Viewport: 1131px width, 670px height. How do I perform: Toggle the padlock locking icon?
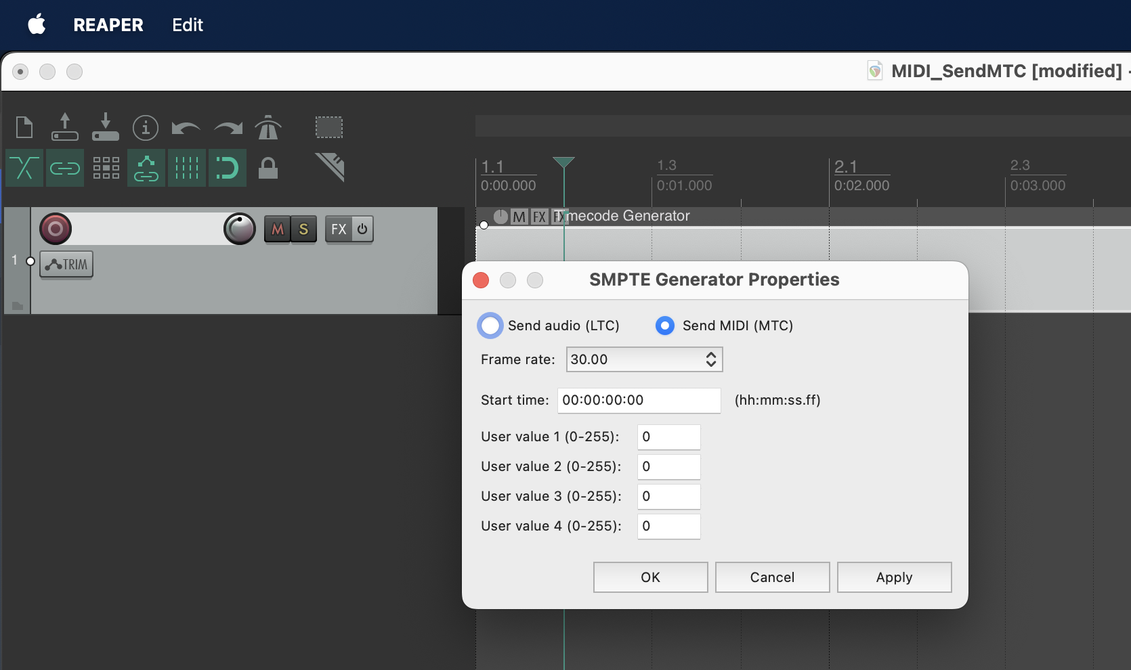coord(268,168)
